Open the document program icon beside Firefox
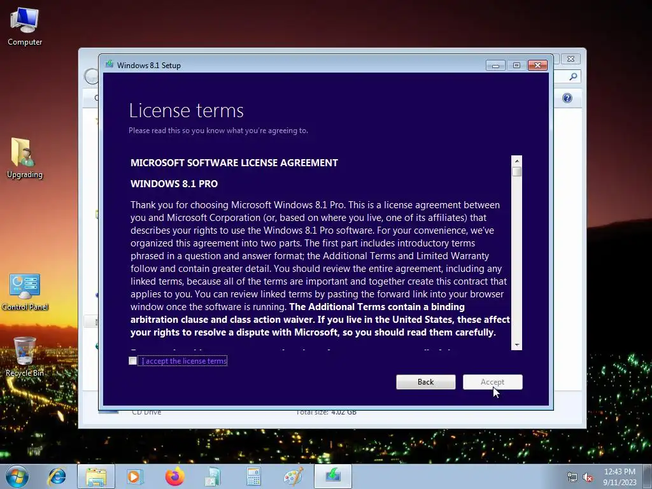This screenshot has width=652, height=489. (213, 476)
